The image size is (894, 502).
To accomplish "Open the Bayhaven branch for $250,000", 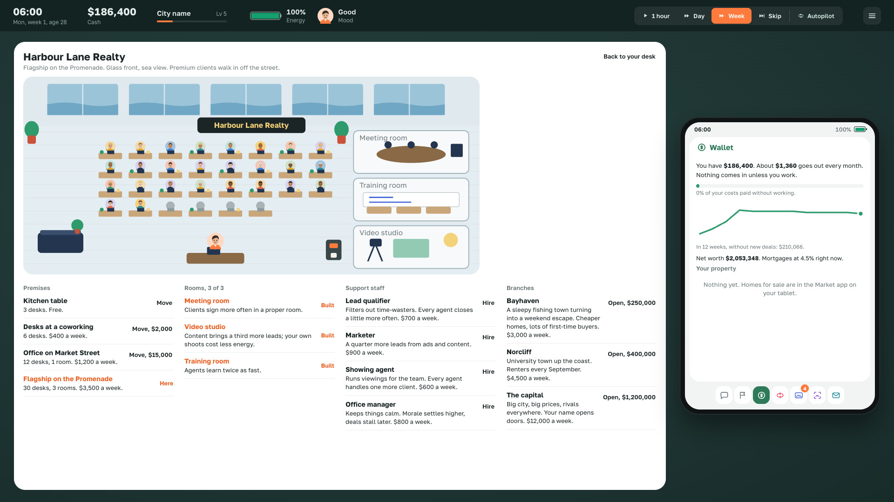I will click(632, 303).
